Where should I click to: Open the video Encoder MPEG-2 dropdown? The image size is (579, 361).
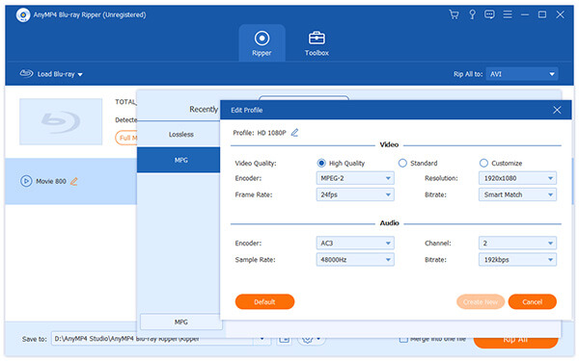[x=355, y=178]
